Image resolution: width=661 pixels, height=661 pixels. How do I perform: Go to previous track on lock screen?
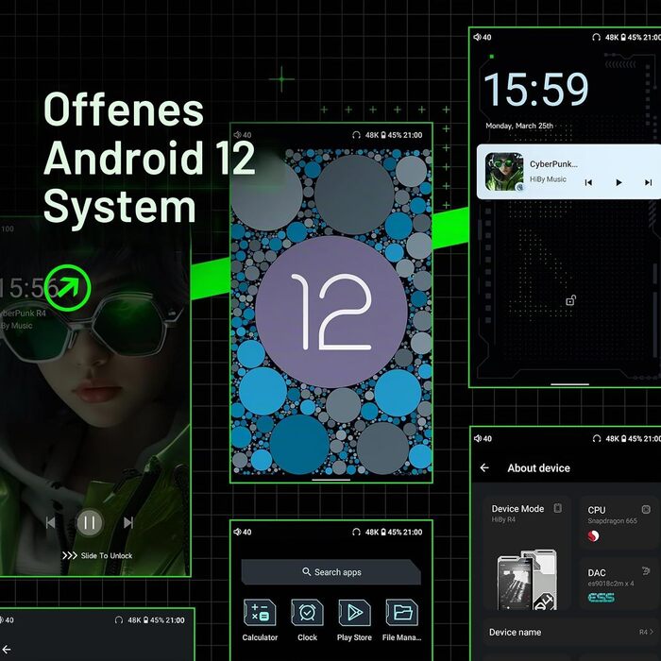click(x=51, y=523)
